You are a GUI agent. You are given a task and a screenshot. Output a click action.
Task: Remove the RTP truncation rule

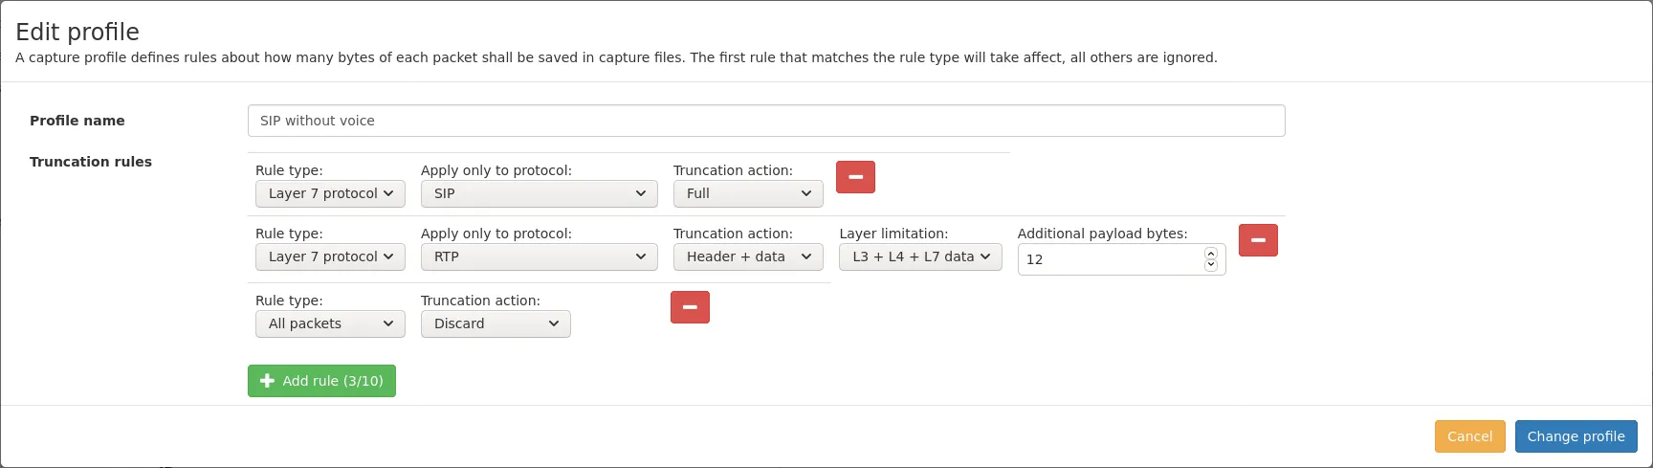[1258, 240]
